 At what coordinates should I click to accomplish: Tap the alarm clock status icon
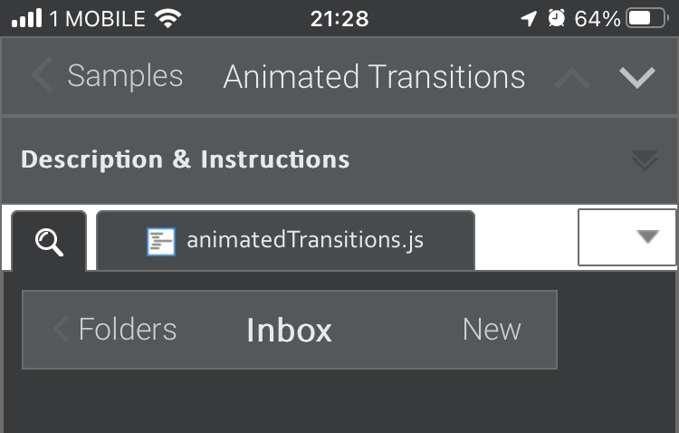tap(557, 18)
